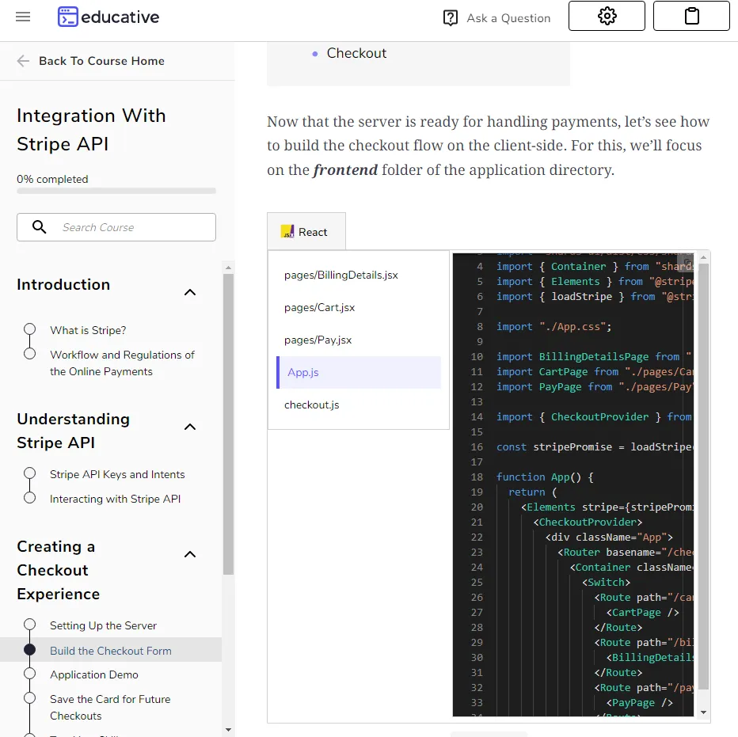Open settings gear button
The width and height of the screenshot is (738, 737).
[607, 16]
